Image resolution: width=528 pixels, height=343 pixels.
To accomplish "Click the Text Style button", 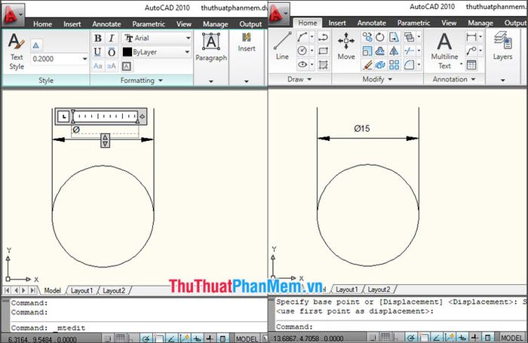I will point(16,48).
